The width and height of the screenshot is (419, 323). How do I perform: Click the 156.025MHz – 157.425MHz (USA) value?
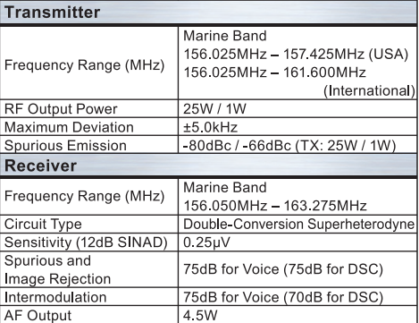click(x=296, y=54)
